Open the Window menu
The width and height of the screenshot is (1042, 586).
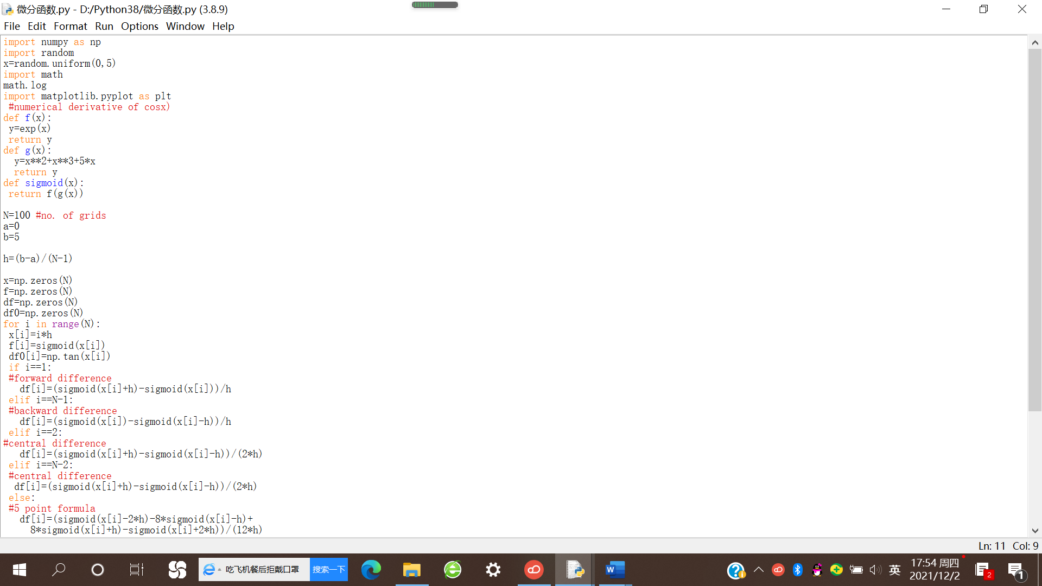[185, 26]
